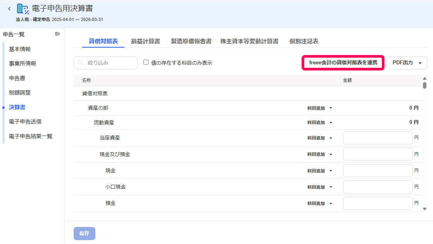Switch to the 株主資本等変動計算書 tab
433x244 pixels.
pos(249,41)
